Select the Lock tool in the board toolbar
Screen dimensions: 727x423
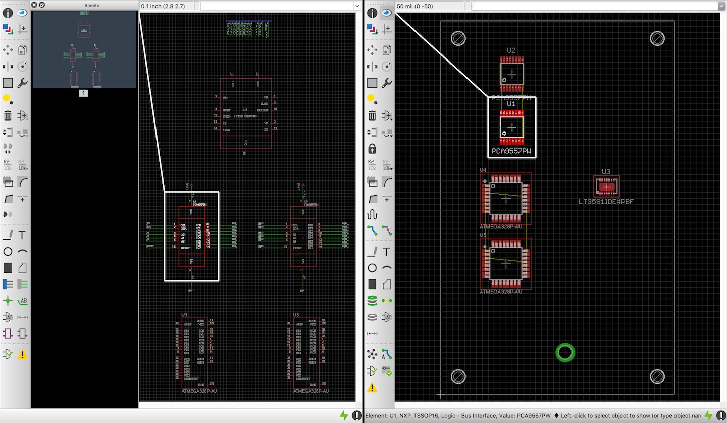click(x=372, y=149)
